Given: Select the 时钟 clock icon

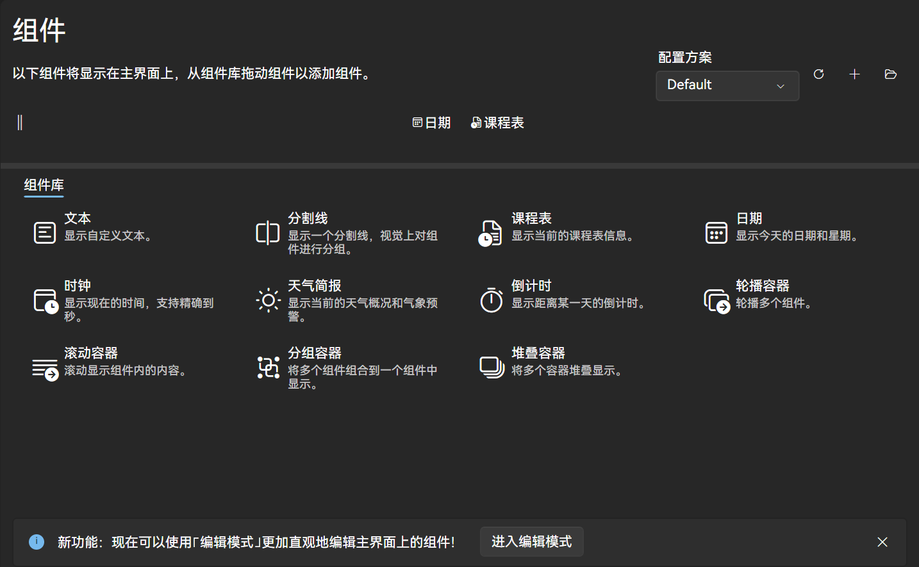Looking at the screenshot, I should pyautogui.click(x=44, y=300).
